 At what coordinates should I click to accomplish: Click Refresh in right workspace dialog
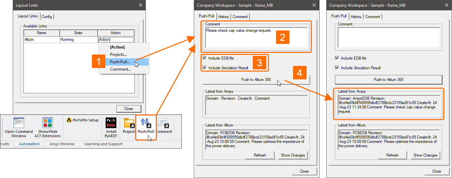(x=392, y=155)
